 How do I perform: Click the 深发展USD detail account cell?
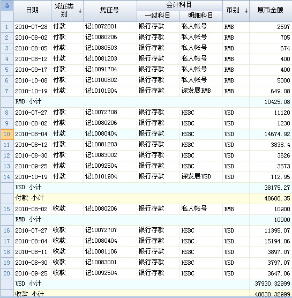pyautogui.click(x=201, y=177)
